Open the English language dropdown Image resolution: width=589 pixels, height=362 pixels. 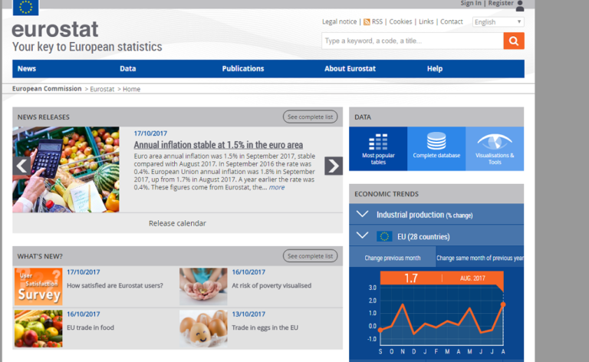pyautogui.click(x=498, y=21)
